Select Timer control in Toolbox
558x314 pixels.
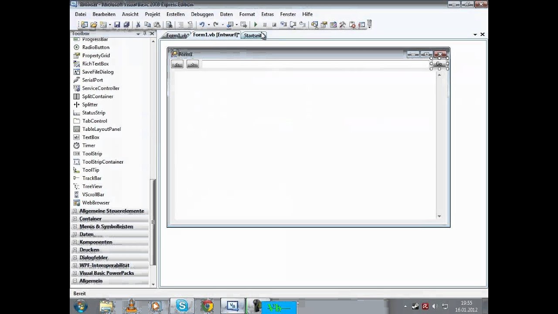89,146
